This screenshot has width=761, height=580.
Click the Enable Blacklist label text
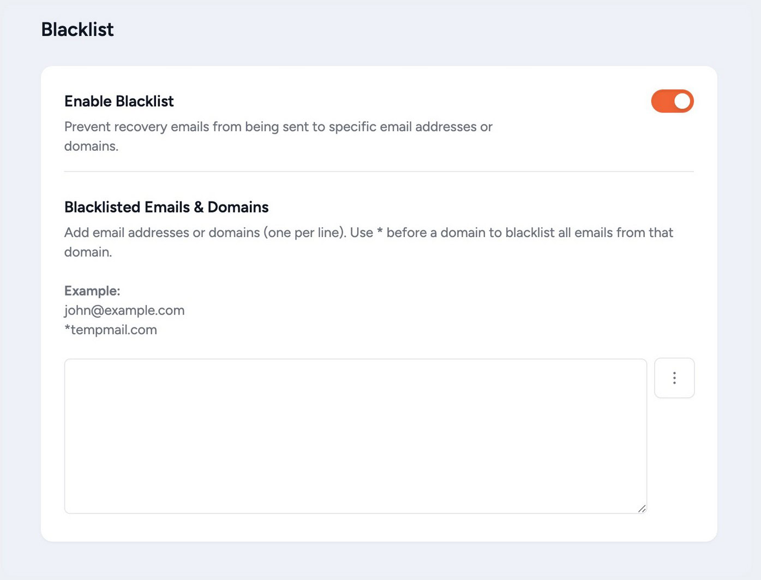click(119, 101)
